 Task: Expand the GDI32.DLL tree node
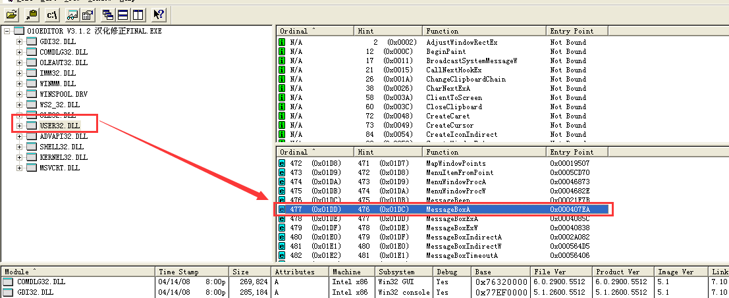click(x=19, y=42)
